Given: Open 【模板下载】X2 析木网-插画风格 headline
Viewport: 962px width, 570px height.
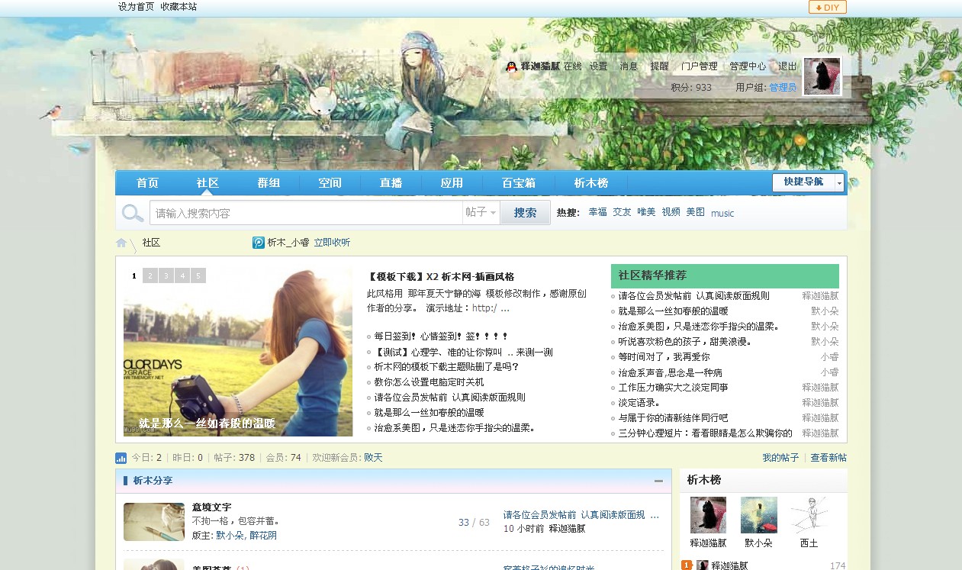Looking at the screenshot, I should click(x=440, y=277).
